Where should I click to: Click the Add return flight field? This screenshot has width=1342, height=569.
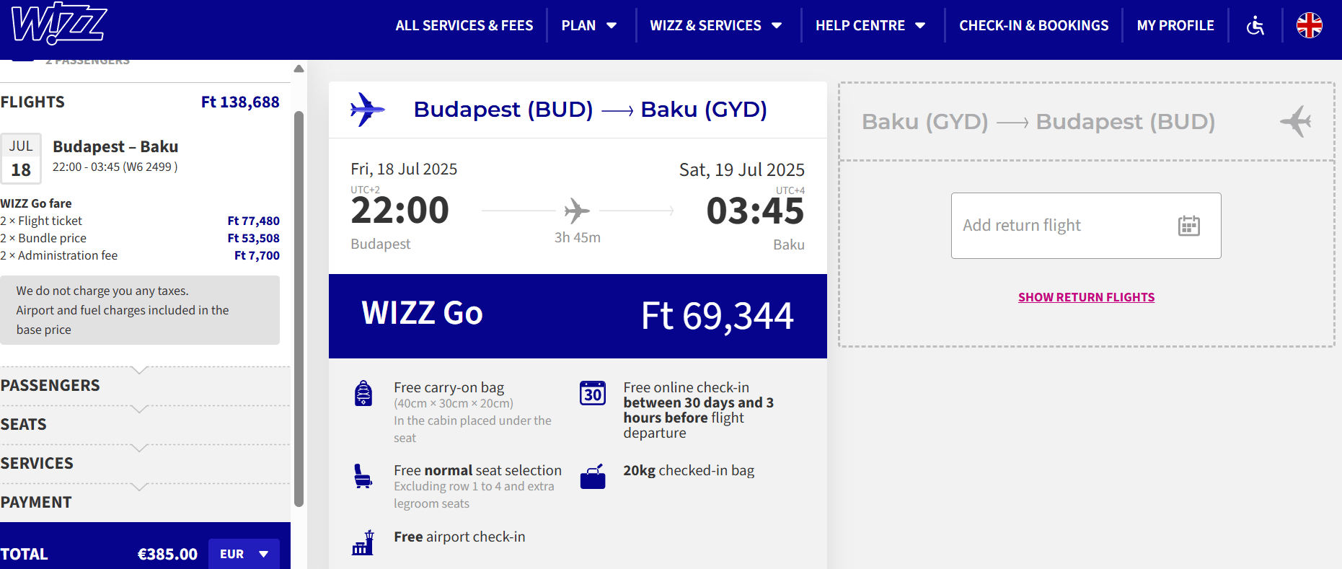1086,226
